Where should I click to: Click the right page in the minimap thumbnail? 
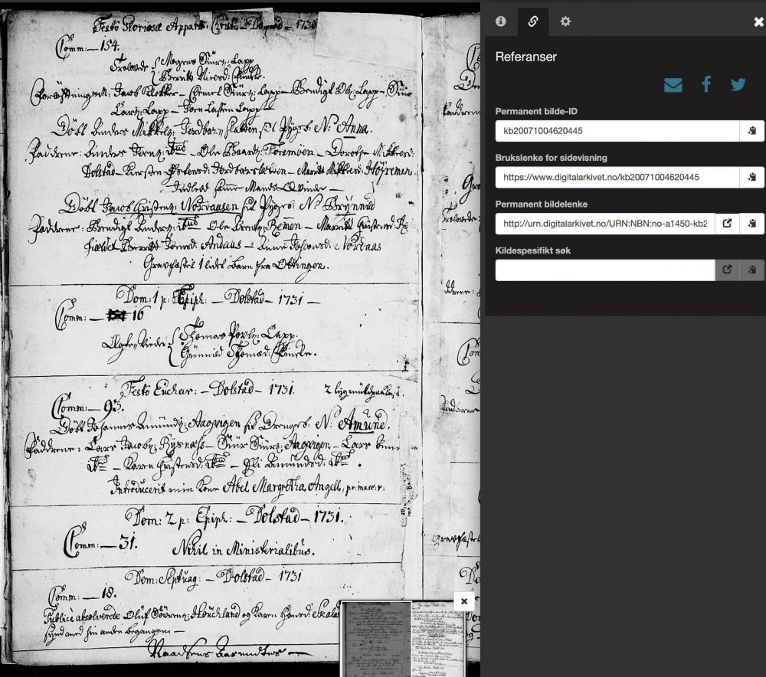tap(438, 639)
